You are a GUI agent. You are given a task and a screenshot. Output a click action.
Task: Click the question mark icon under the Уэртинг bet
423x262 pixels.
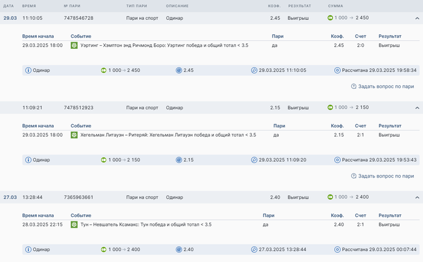[x=354, y=86]
